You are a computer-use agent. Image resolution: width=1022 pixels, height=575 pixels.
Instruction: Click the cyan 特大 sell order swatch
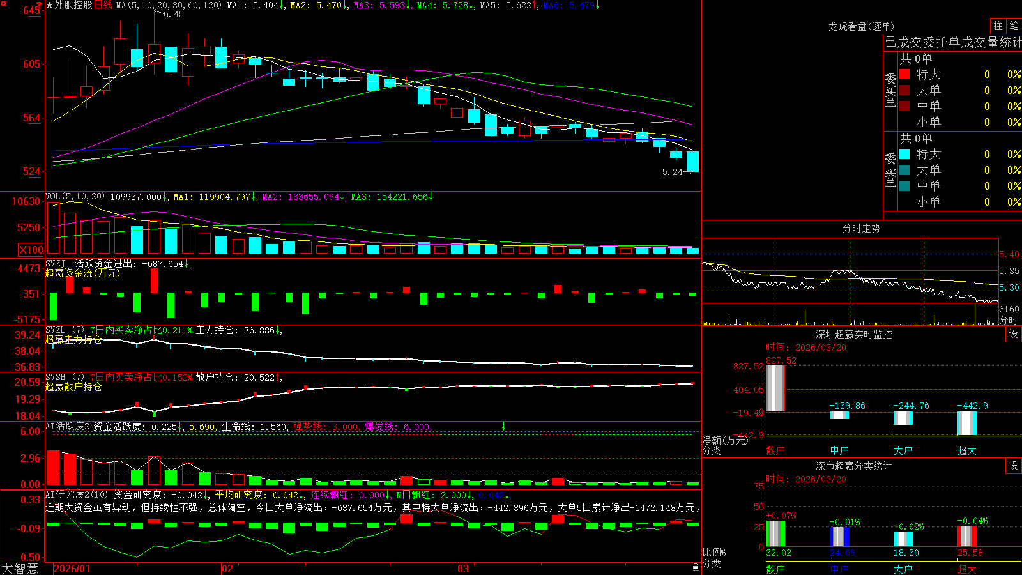(904, 154)
